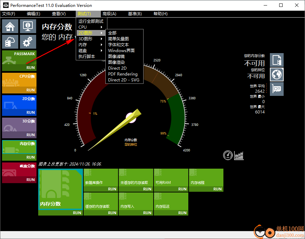Click the 世界 平均 value 2642

[260, 91]
